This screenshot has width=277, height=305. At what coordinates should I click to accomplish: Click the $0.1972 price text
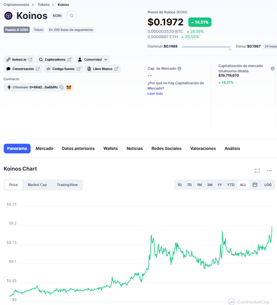[x=165, y=22]
